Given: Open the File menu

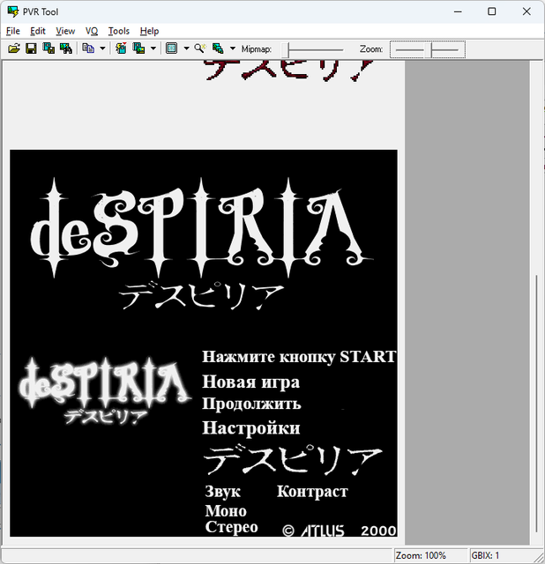Looking at the screenshot, I should click(x=13, y=32).
